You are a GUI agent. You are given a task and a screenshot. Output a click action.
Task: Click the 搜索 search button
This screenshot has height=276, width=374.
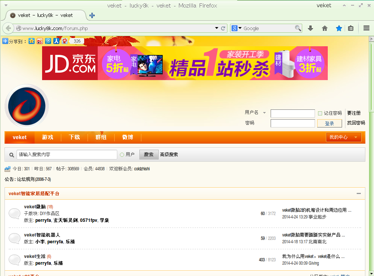point(149,155)
